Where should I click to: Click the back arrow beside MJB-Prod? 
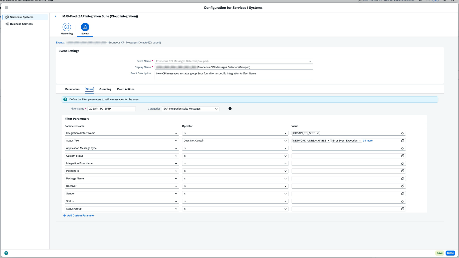[56, 16]
